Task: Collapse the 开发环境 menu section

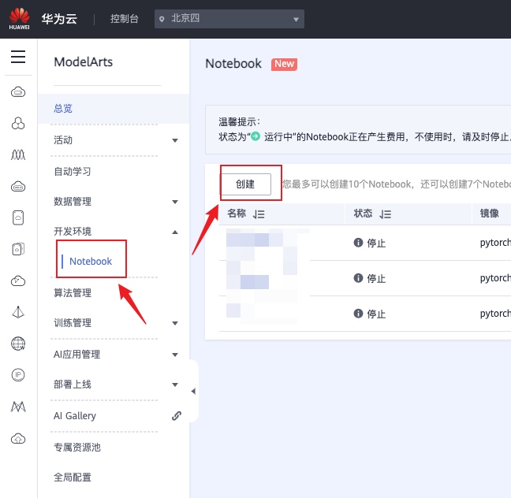Action: [174, 232]
